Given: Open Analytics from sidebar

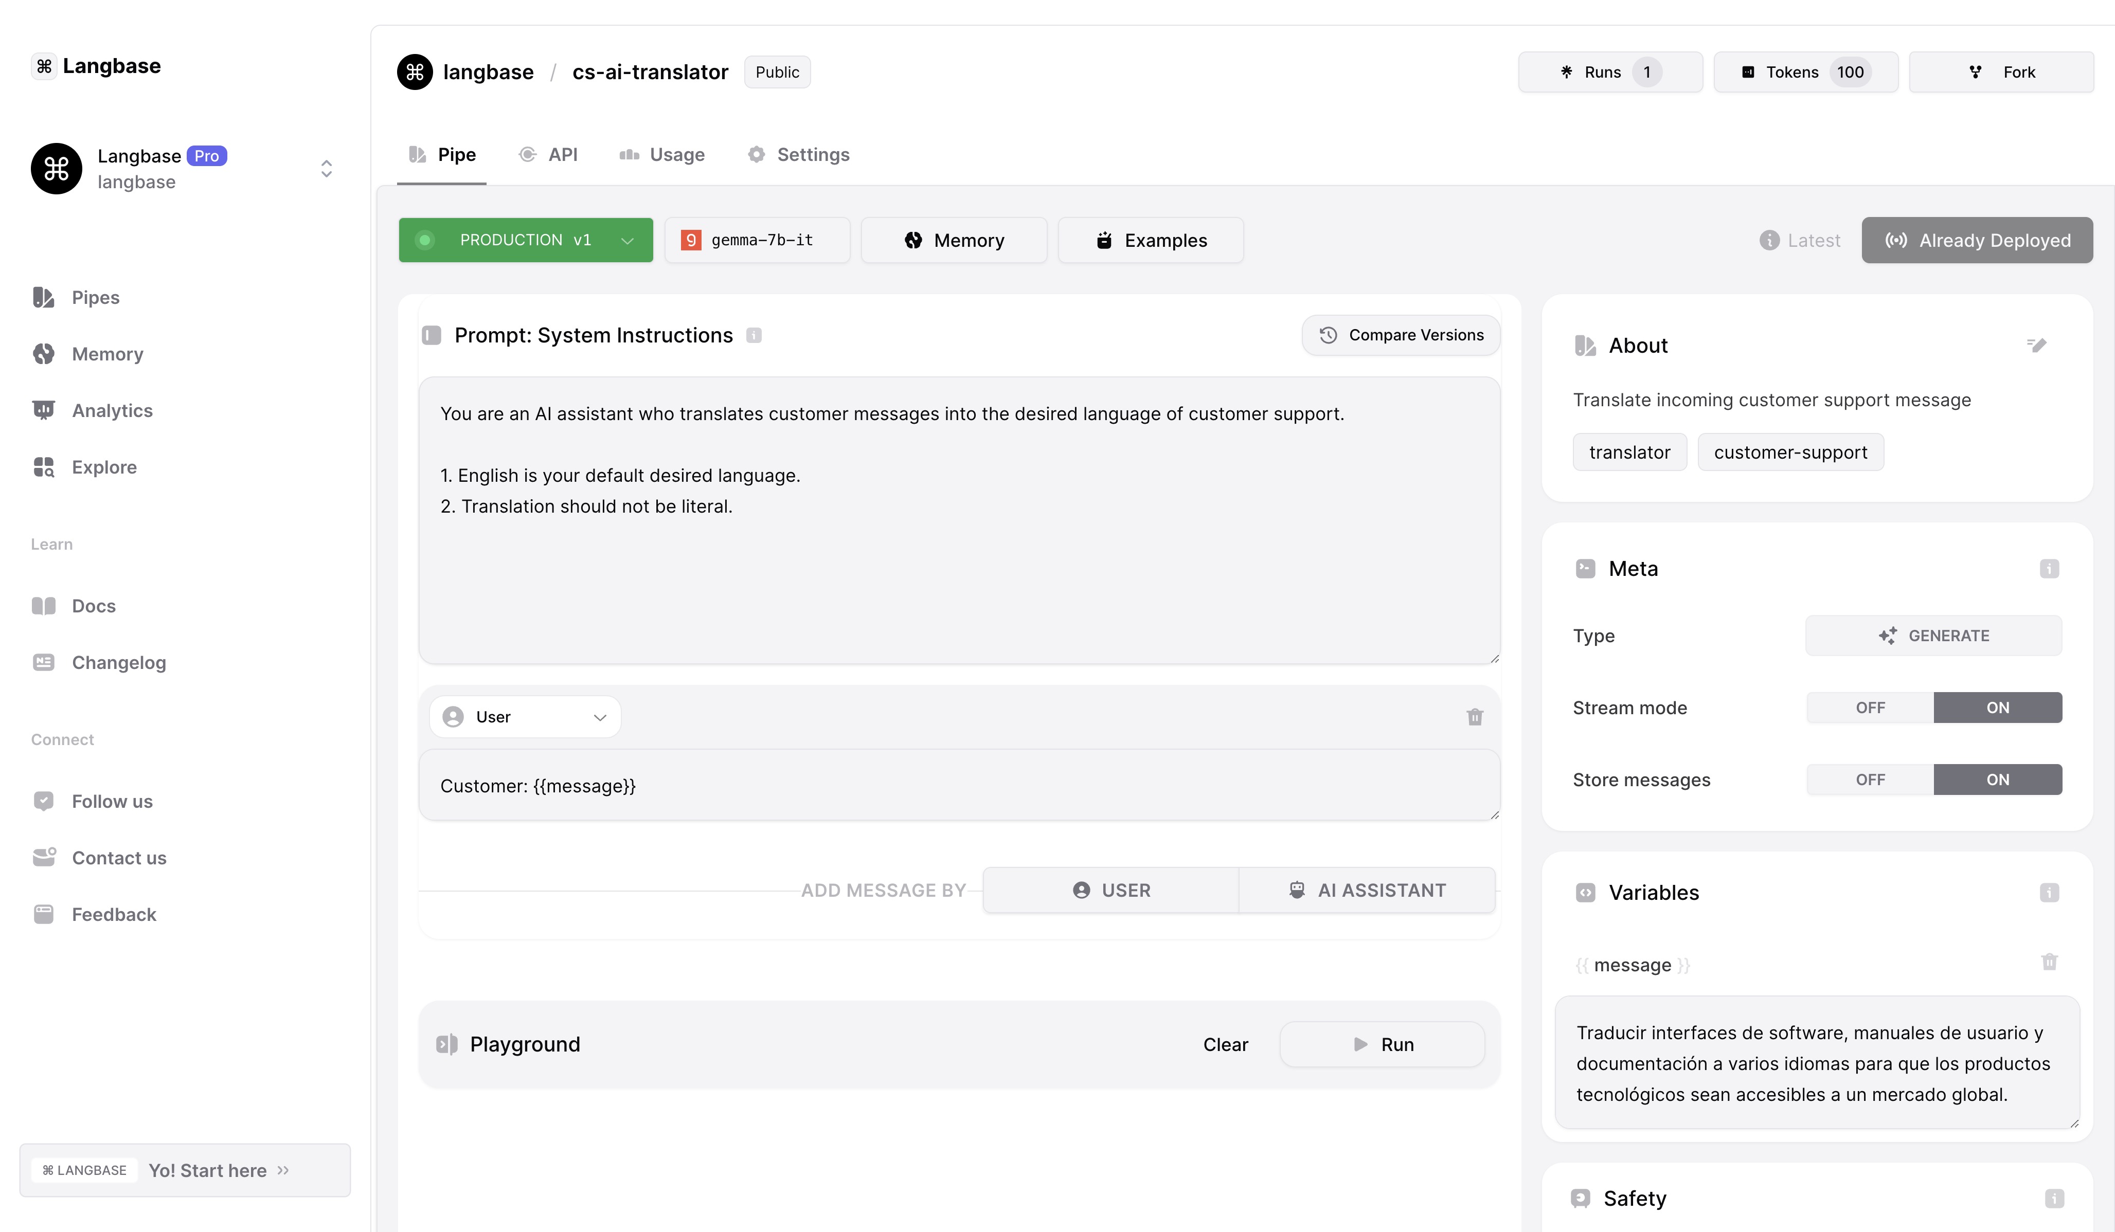Looking at the screenshot, I should click(x=112, y=410).
